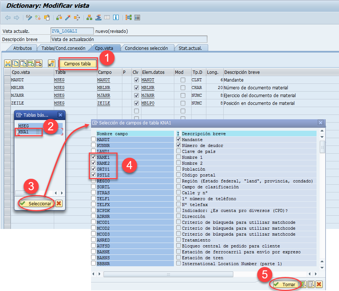339x291 pixels.
Task: Toggle Mod checkbox for MANDT row
Action: [x=183, y=80]
